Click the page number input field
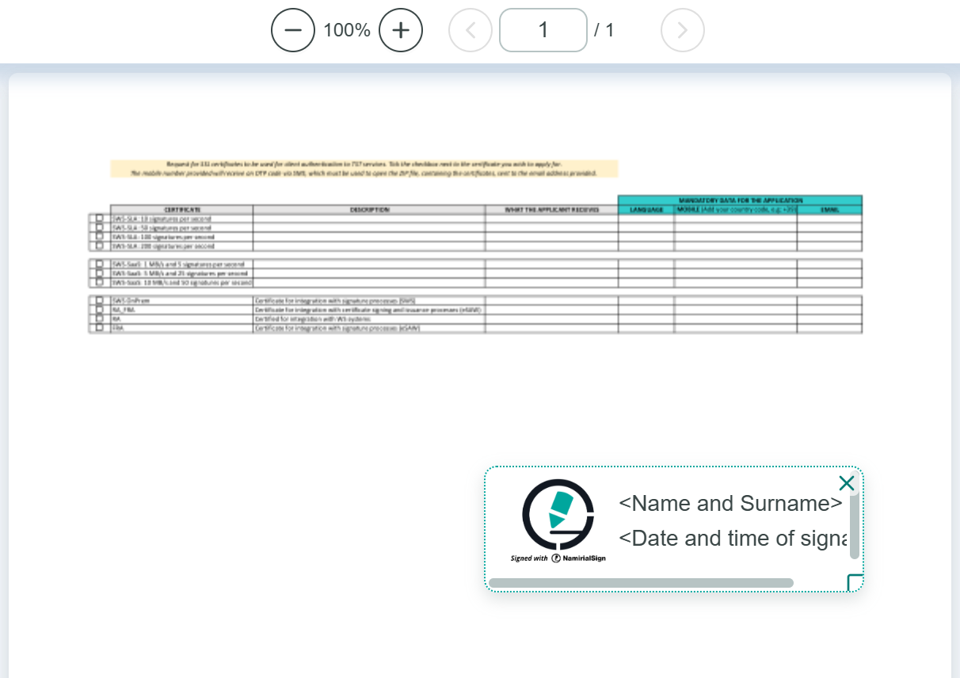The height and width of the screenshot is (678, 960). pos(543,30)
